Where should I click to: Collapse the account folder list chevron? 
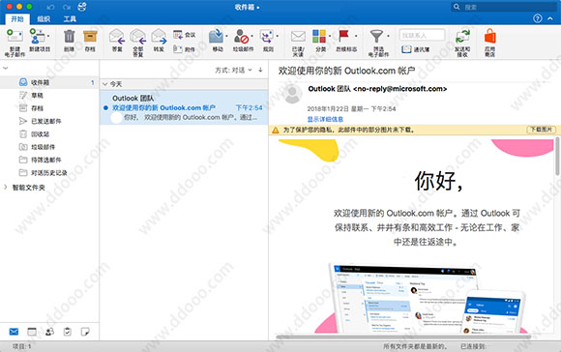click(6, 68)
